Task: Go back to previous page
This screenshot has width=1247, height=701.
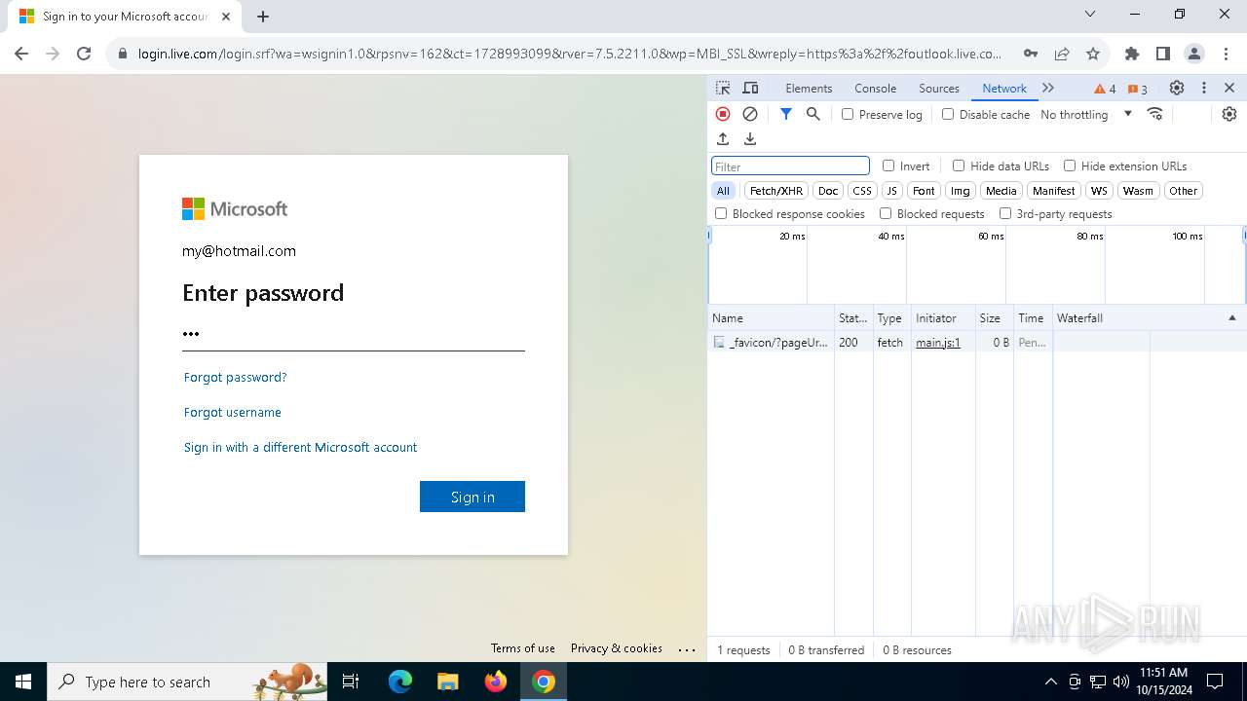Action: [x=21, y=54]
